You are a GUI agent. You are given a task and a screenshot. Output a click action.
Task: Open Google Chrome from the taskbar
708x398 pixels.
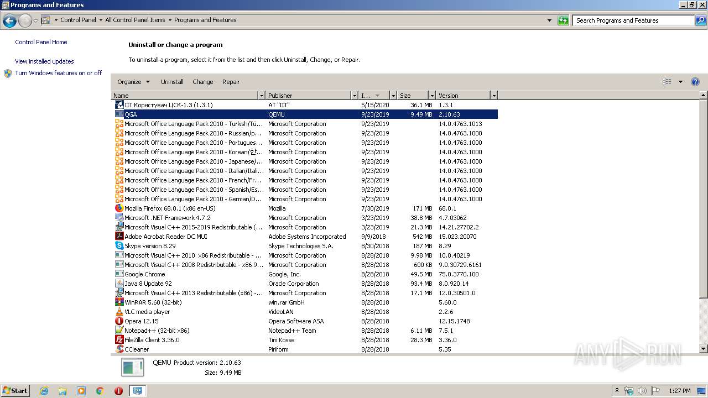100,391
